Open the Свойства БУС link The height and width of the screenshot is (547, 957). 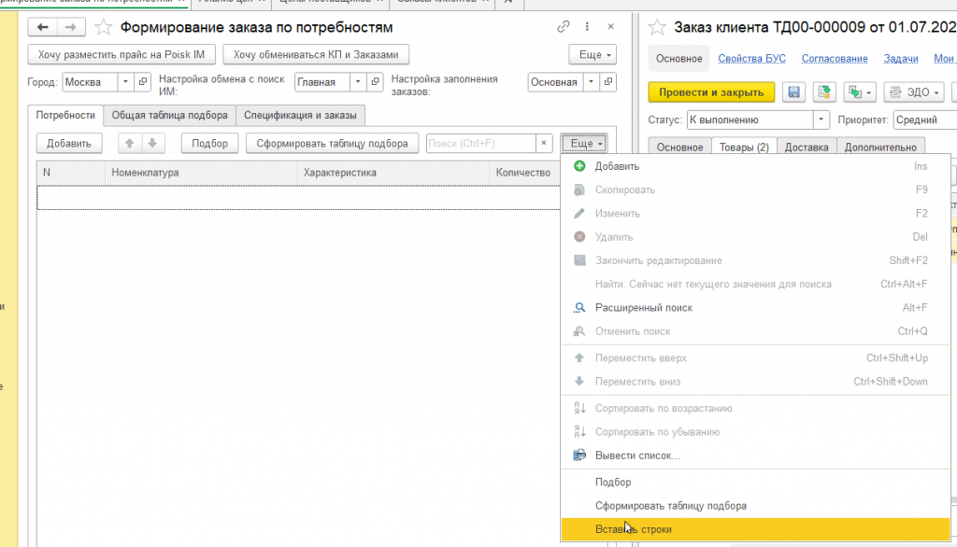pos(752,59)
